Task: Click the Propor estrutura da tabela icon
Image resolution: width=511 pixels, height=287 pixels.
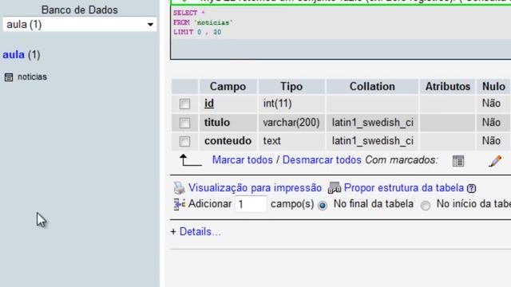Action: click(335, 188)
